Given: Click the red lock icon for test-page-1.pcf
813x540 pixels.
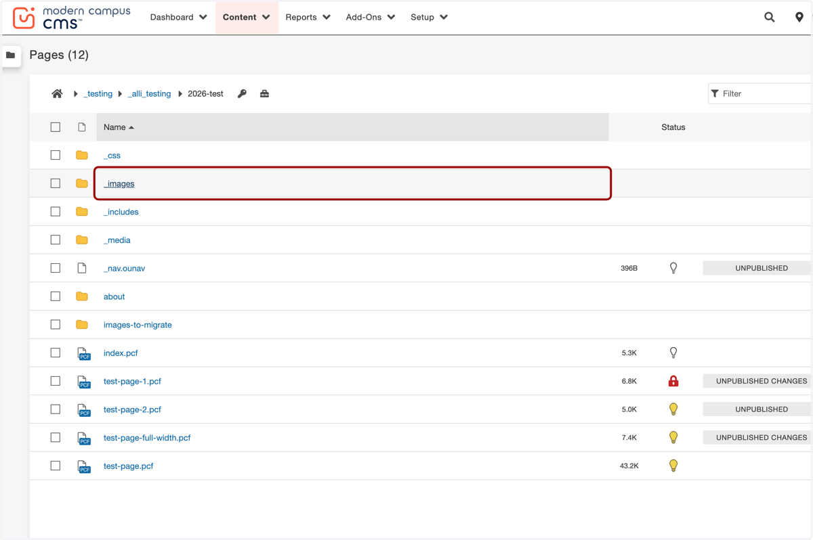Looking at the screenshot, I should pos(673,381).
